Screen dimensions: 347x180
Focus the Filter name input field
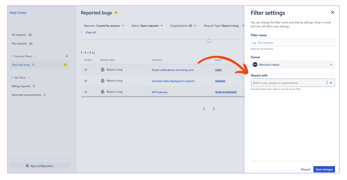292,42
